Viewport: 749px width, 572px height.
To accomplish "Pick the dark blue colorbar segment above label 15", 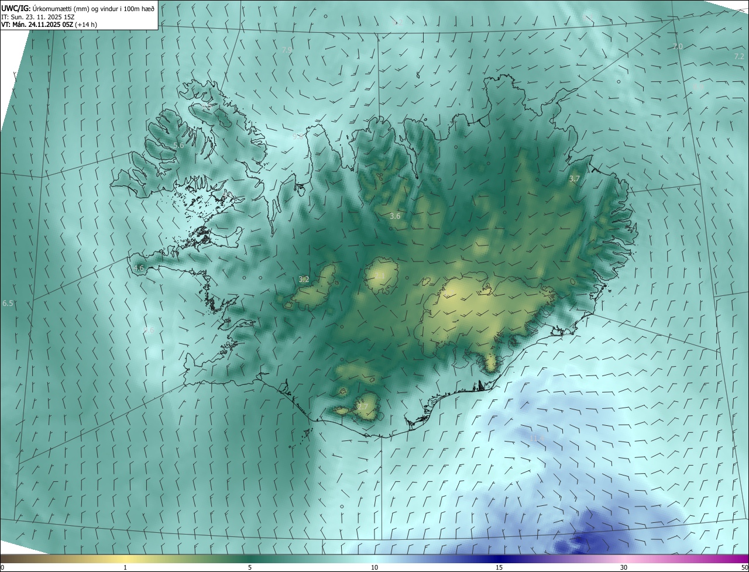I will [499, 559].
